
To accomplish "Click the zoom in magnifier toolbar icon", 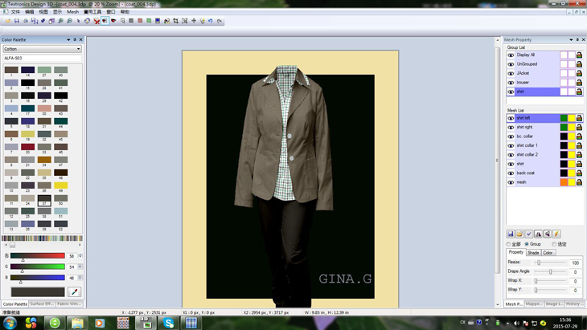I will 60,21.
